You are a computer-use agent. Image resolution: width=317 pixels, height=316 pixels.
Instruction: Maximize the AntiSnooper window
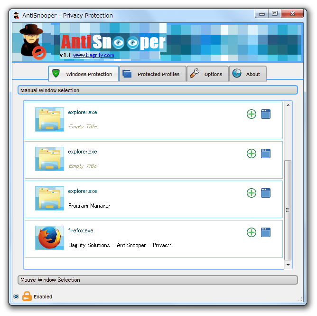[x=275, y=14]
